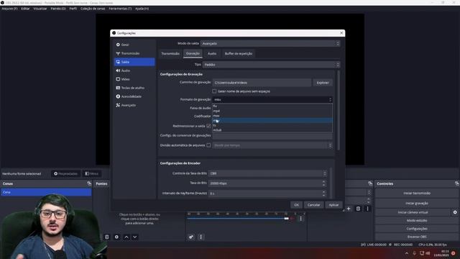Select the Saída output icon in sidebar
Screen dimensions: 460x259
point(118,62)
